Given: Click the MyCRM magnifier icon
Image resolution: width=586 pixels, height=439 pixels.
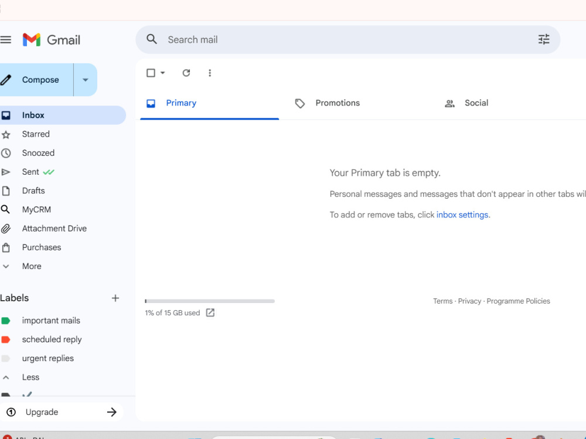Looking at the screenshot, I should pos(5,209).
